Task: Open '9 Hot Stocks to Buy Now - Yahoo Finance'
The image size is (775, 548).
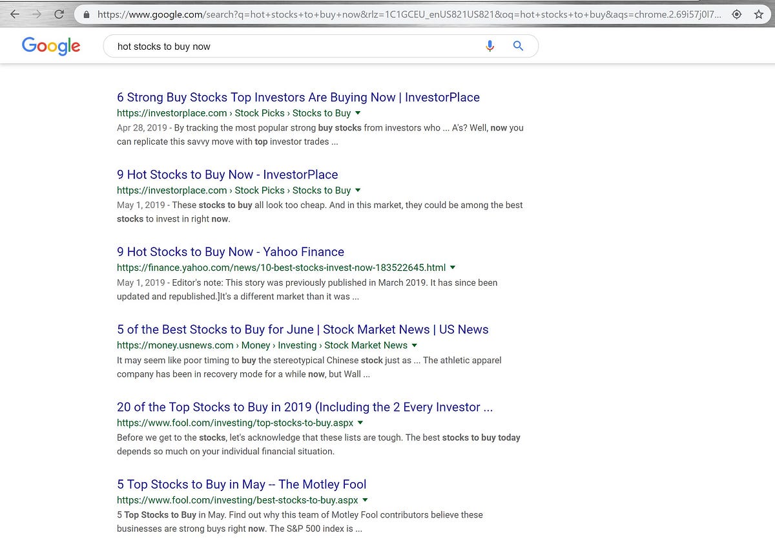Action: point(231,252)
